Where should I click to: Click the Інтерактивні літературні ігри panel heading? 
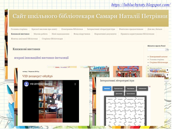tap(117, 81)
